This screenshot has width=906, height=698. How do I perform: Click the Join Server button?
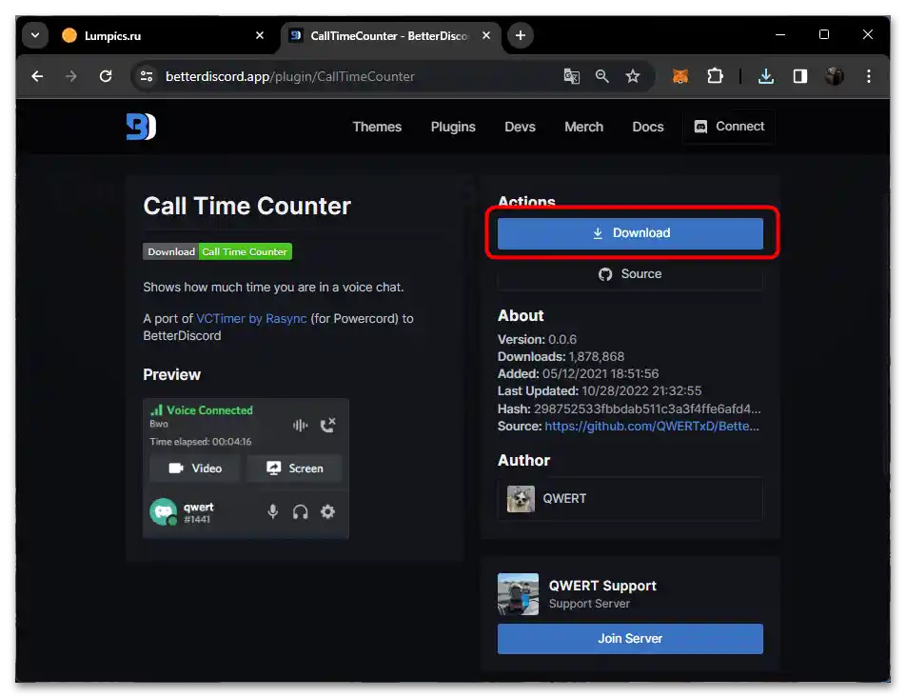click(630, 638)
